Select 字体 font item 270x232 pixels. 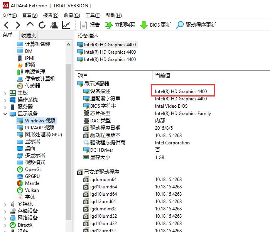click(26, 197)
